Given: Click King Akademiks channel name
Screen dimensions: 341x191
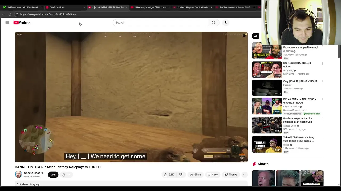Looking at the screenshot, I should (x=291, y=107).
